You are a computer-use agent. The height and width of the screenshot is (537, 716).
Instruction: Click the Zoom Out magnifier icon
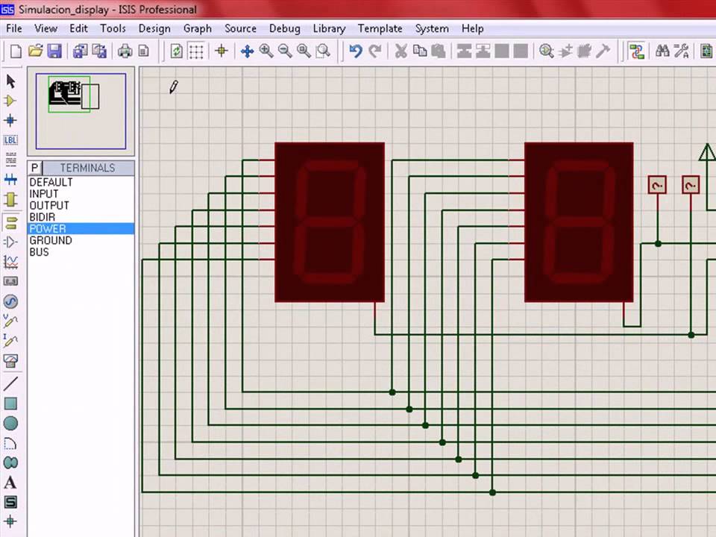coord(285,51)
